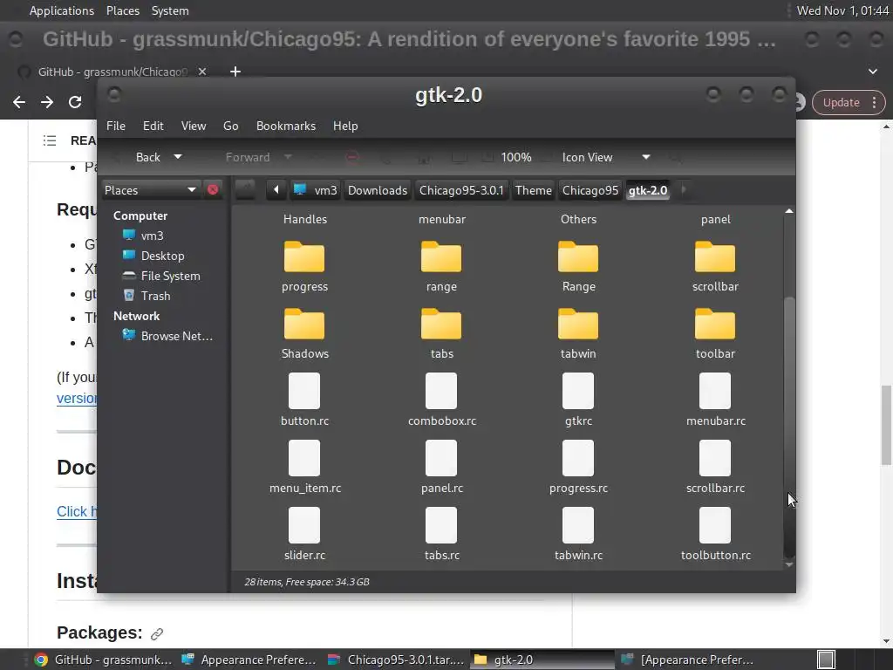Switch to Appearance Preferences taskbar window
Image resolution: width=893 pixels, height=670 pixels.
[249, 660]
